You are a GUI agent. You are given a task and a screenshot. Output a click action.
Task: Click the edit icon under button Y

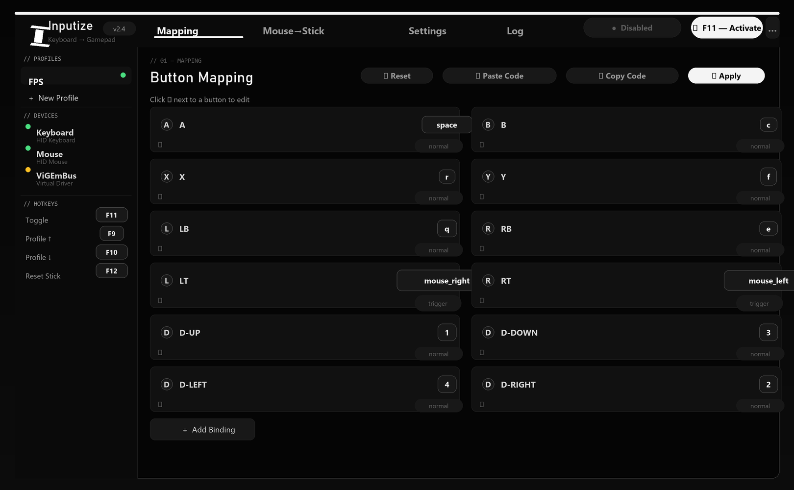[482, 196]
